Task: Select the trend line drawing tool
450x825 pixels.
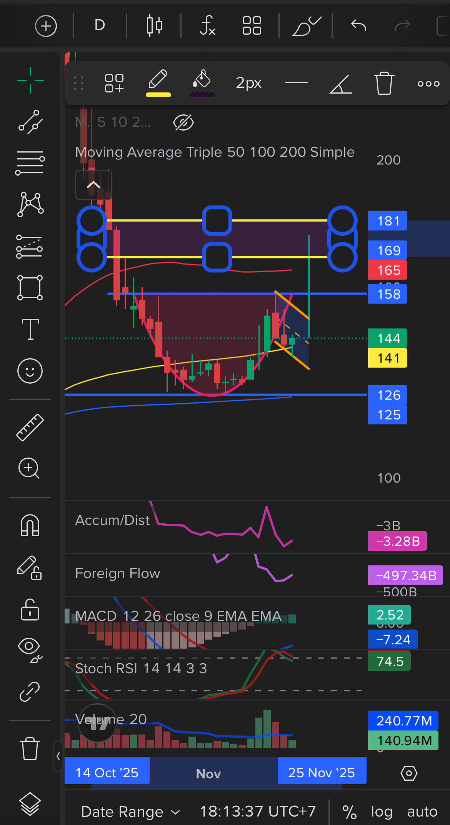Action: click(x=30, y=122)
